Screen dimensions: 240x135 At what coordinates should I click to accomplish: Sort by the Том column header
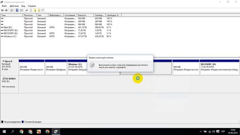[12, 15]
